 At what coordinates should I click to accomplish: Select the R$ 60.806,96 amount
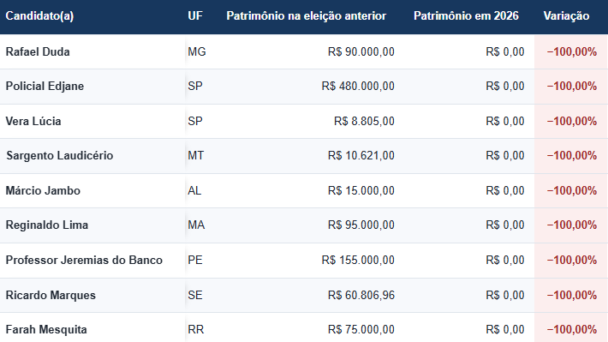361,295
